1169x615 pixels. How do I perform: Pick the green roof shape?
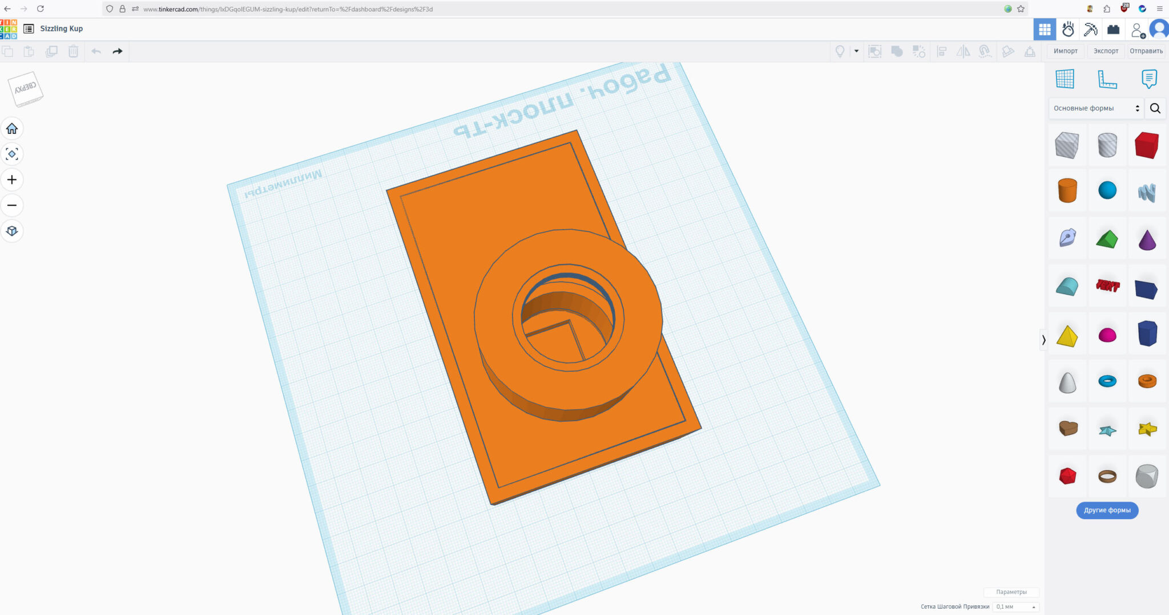click(x=1107, y=239)
